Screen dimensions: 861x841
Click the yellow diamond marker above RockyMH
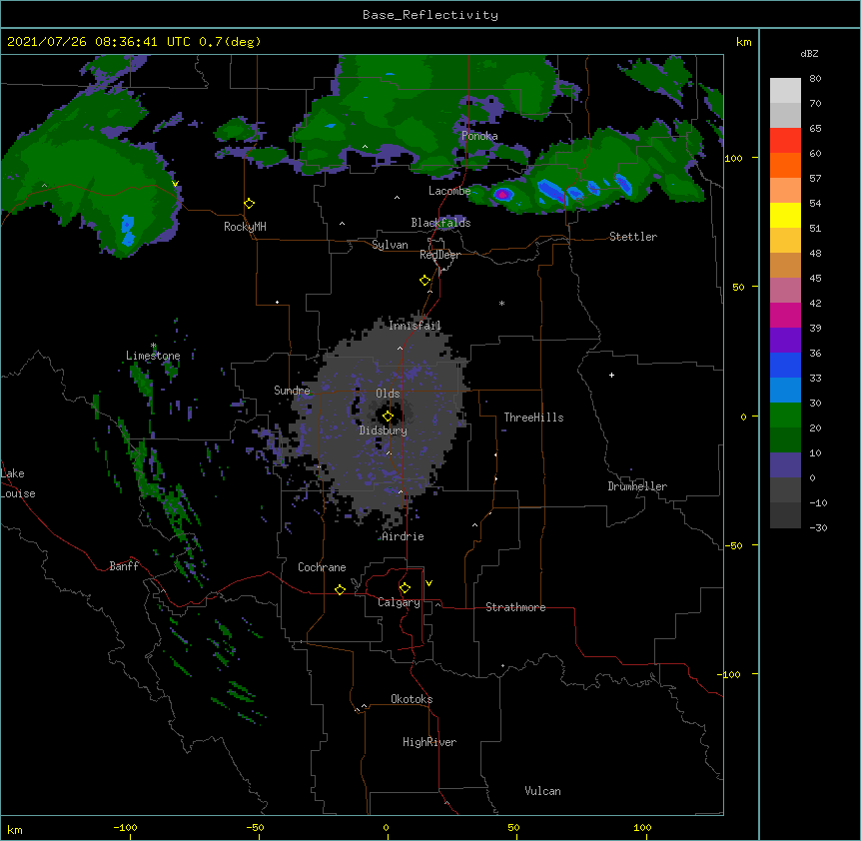(x=250, y=204)
